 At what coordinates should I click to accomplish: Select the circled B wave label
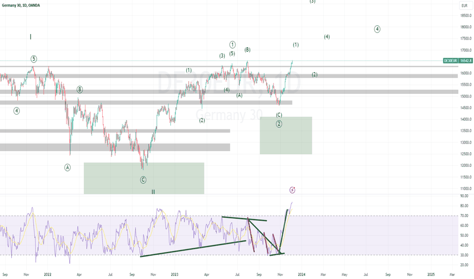click(x=79, y=90)
